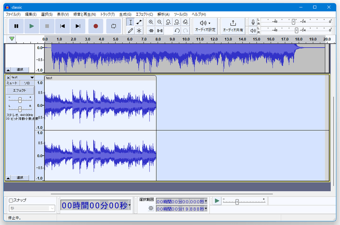340x225 pixels.
Task: Adjust the playback level slider knob
Action: point(296,30)
